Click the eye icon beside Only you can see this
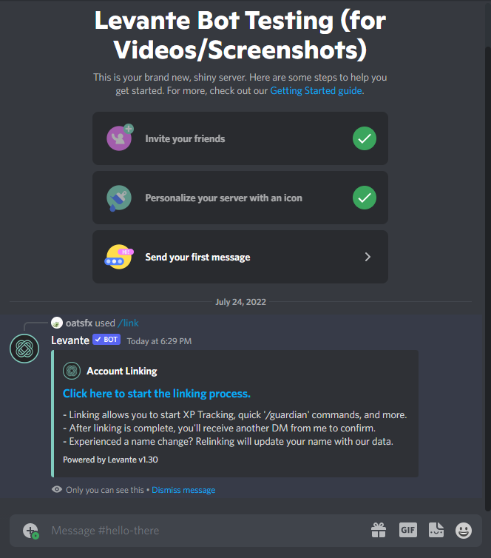 [57, 489]
